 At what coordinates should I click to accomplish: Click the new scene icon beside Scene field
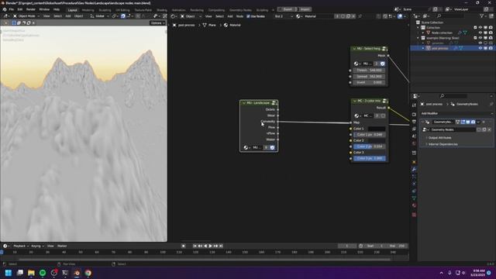(436, 9)
